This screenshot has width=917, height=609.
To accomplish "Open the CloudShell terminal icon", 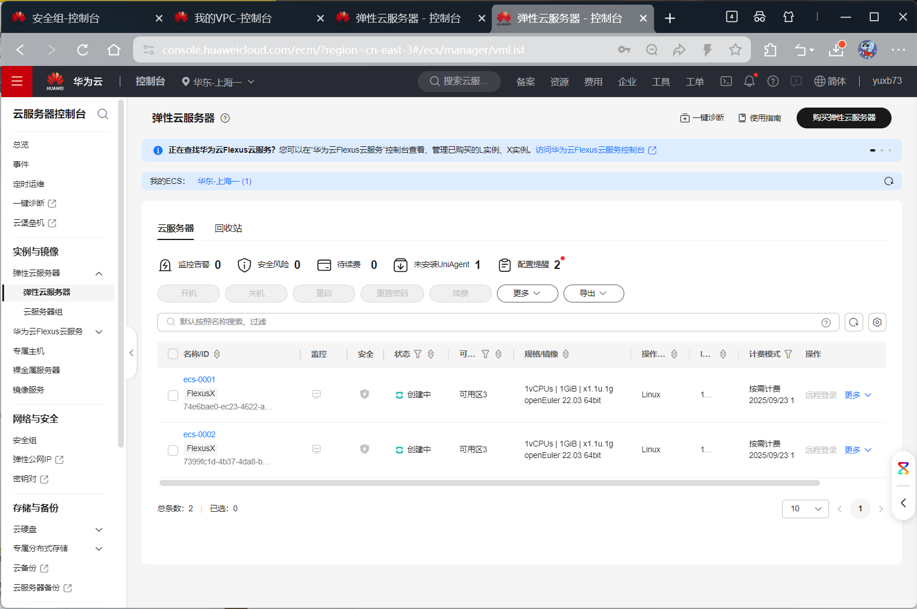I will [726, 82].
